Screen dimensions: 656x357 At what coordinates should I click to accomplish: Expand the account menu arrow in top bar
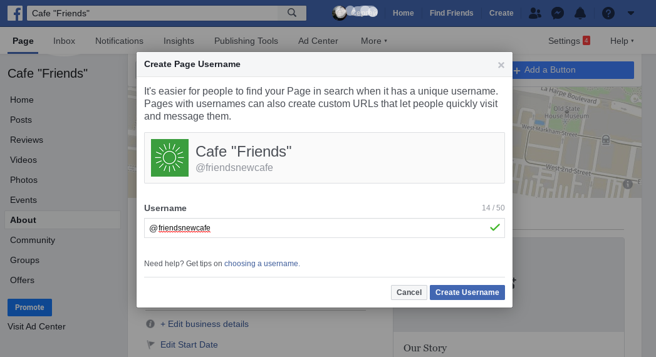coord(631,13)
